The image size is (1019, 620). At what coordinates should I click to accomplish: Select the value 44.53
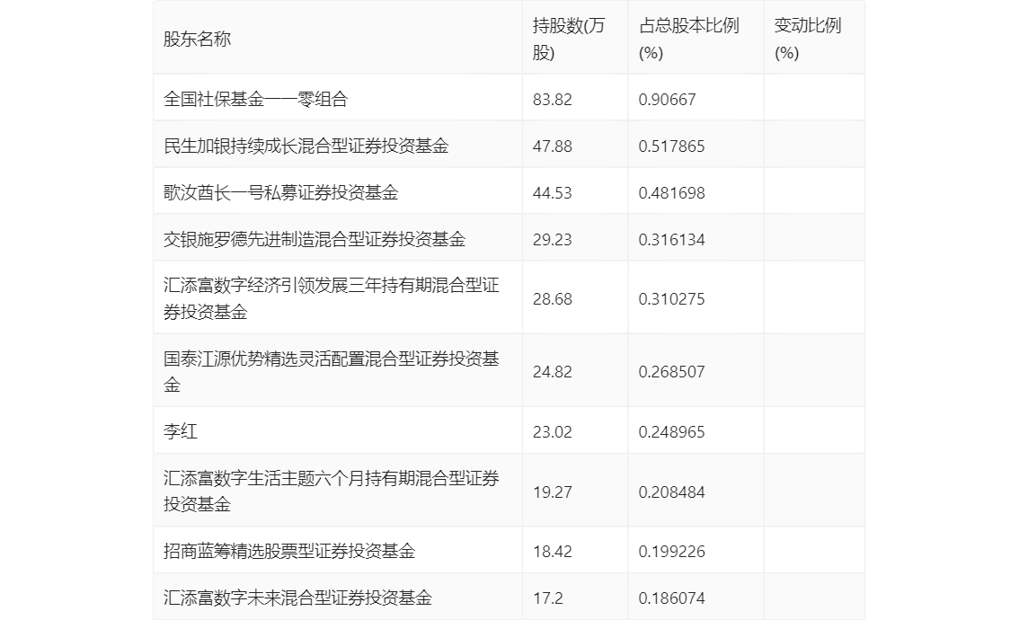pos(553,193)
